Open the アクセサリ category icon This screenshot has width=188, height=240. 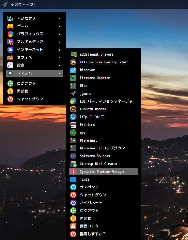[x=10, y=18]
